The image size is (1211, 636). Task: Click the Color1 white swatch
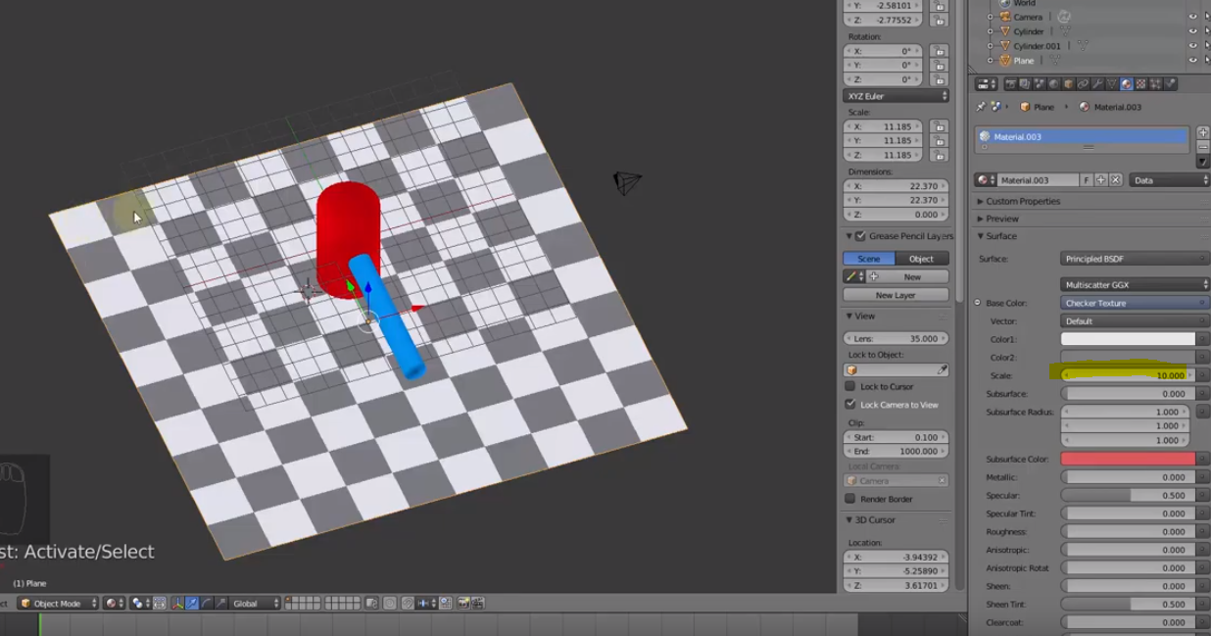(x=1129, y=339)
